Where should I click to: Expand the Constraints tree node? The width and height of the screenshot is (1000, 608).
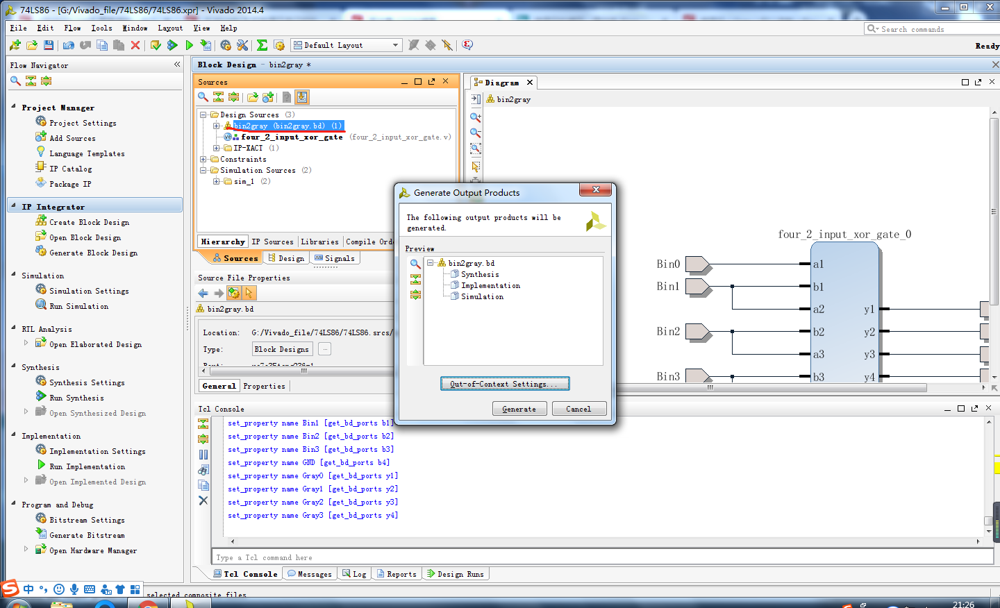pos(203,160)
